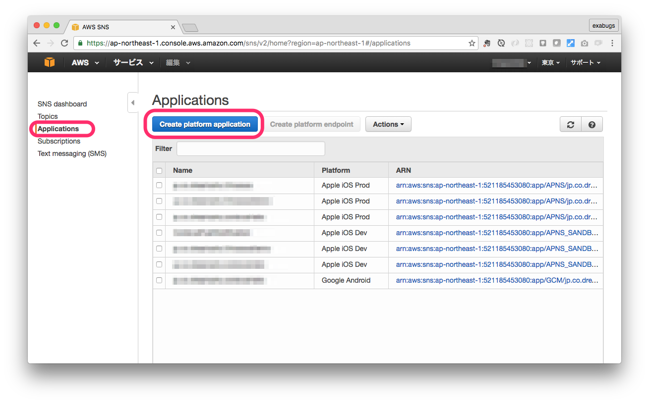The image size is (649, 403).
Task: Click into the Filter text field
Action: coord(251,149)
